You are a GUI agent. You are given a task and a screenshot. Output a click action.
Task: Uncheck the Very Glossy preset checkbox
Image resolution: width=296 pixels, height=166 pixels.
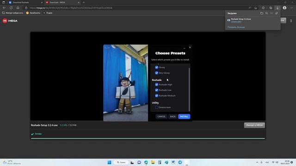(x=156, y=73)
